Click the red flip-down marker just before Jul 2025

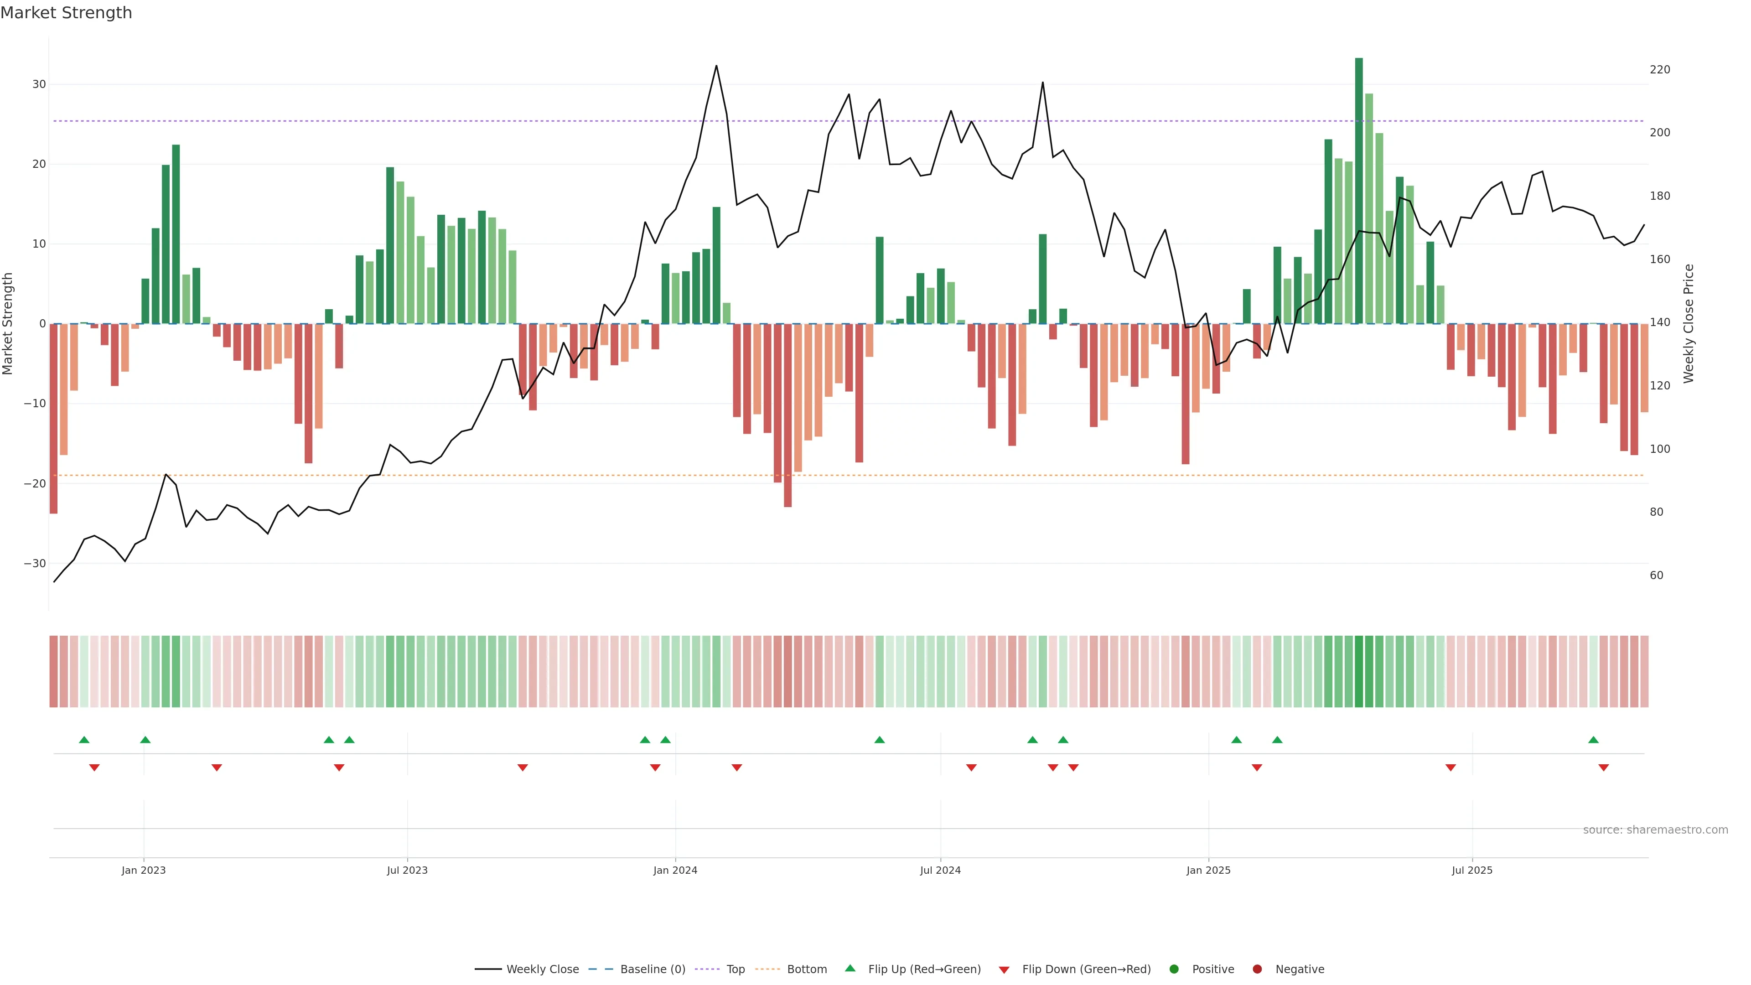(x=1451, y=767)
